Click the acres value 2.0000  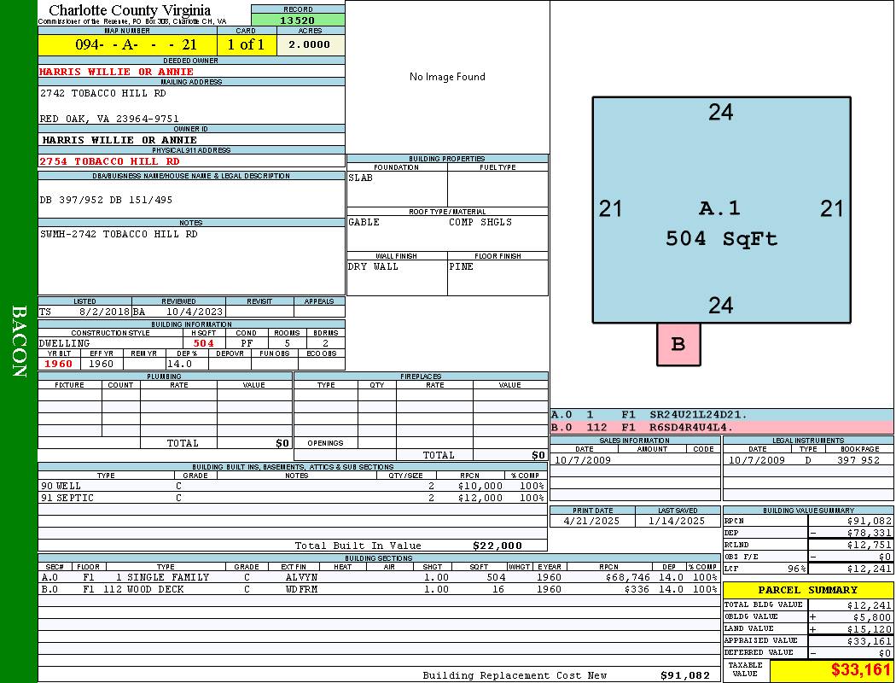point(310,45)
